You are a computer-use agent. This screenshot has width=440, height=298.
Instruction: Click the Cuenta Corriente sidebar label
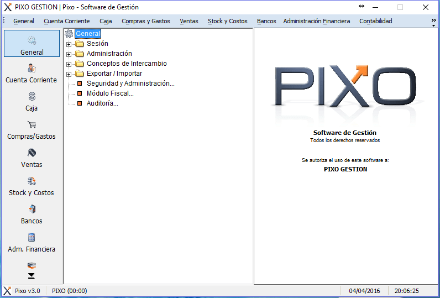tap(31, 80)
